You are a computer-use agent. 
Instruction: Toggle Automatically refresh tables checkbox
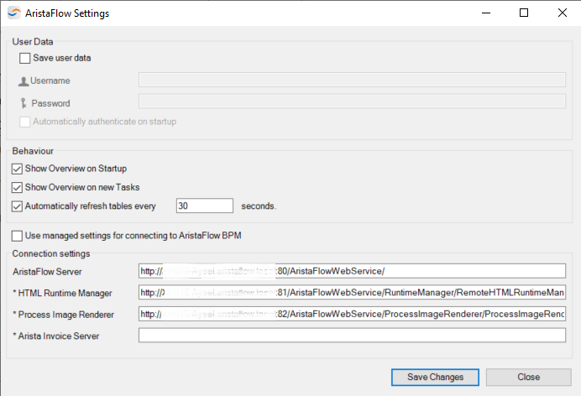[x=17, y=206]
